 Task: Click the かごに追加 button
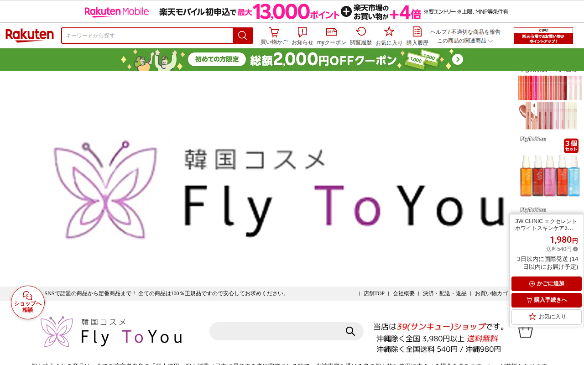coord(547,284)
